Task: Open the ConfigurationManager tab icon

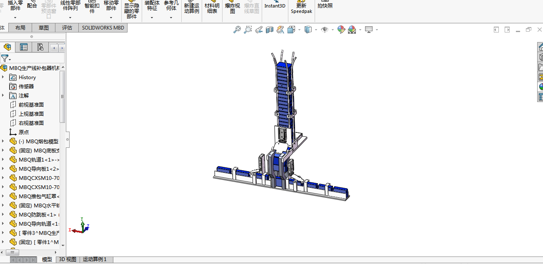Action: pyautogui.click(x=40, y=47)
